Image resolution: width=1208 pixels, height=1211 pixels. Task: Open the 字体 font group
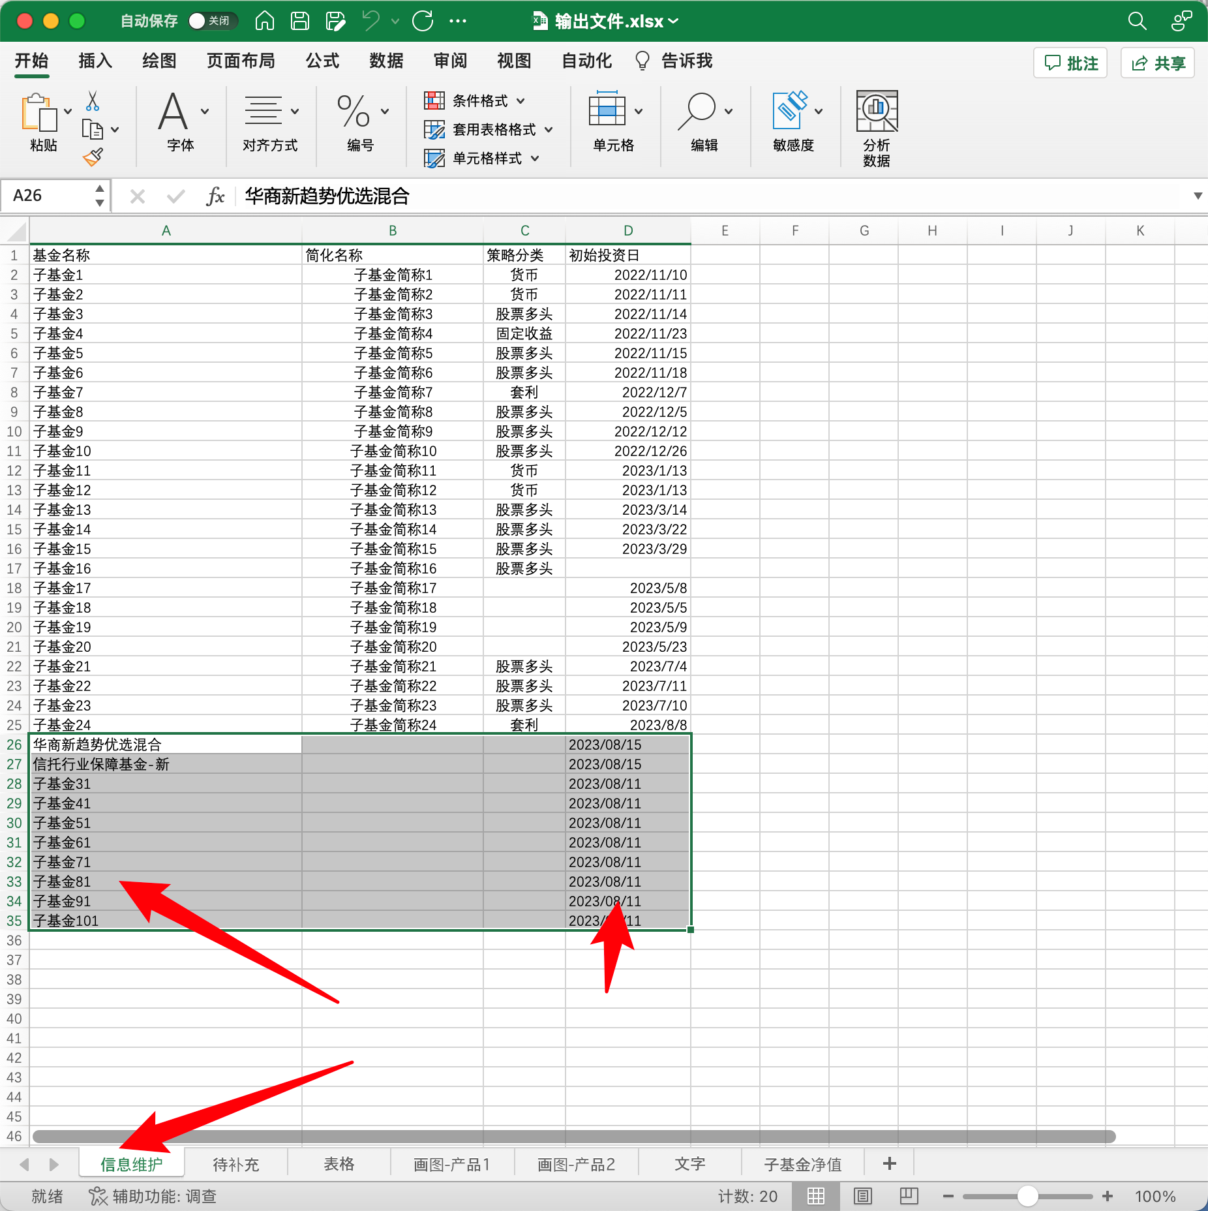point(181,121)
